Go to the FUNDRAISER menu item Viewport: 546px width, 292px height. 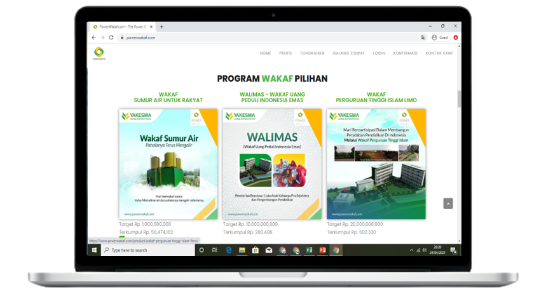coord(312,53)
